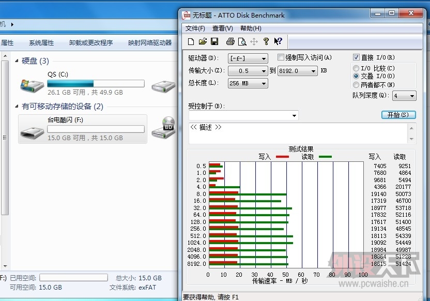Screen dimensions: 430x301
Task: Click Explorer left pane scroll down arrow
Action: click(5, 266)
